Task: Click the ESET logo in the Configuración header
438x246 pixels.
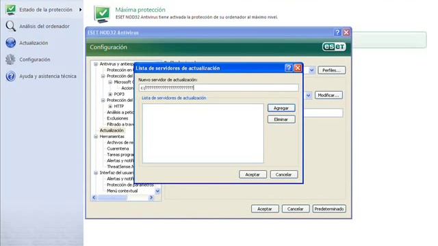Action: 334,46
